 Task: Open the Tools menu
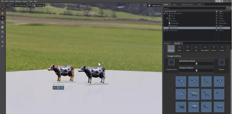point(30,1)
